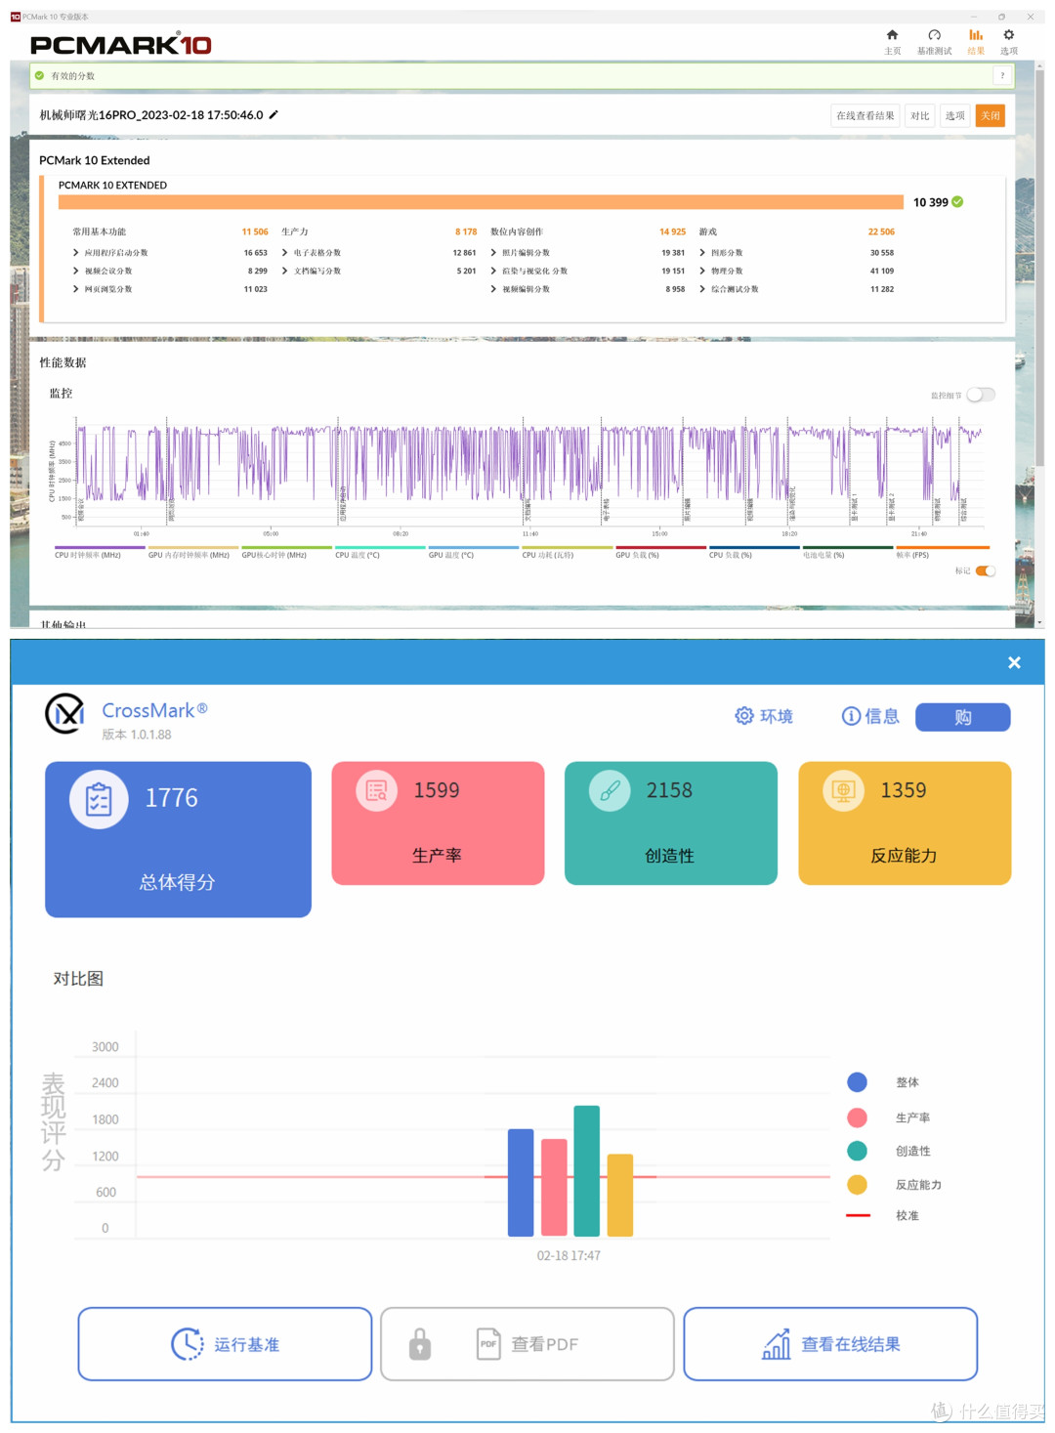The width and height of the screenshot is (1055, 1433).
Task: Click the overall score clipboard icon
Action: point(99,799)
